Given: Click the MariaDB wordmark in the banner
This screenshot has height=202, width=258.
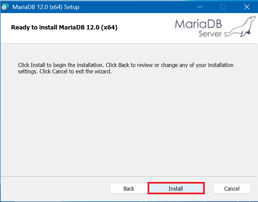Looking at the screenshot, I should click(x=198, y=23).
